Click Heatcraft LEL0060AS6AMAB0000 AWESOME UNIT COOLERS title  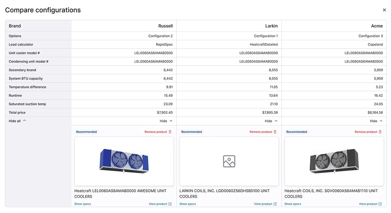coord(120,194)
